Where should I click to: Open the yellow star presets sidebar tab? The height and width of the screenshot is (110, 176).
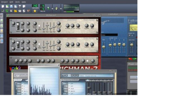click(x=2, y=31)
